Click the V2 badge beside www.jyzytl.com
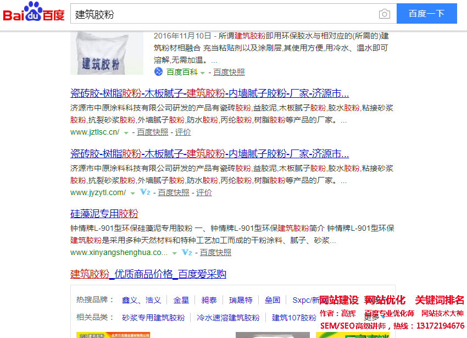Viewport: 467px width, 338px height. [x=146, y=192]
